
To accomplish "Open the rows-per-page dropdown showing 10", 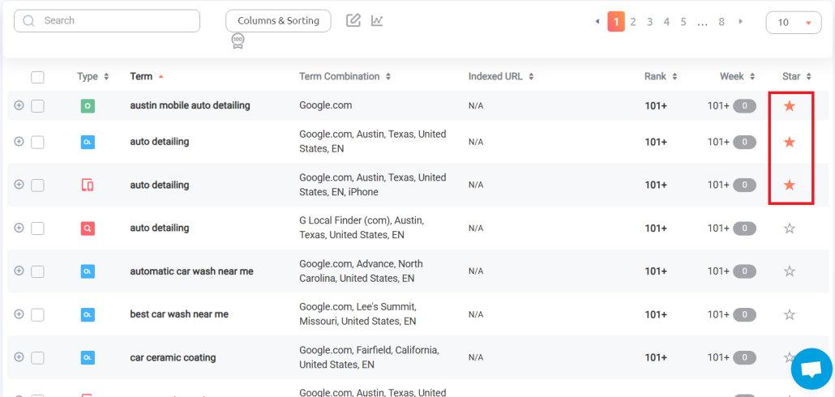I will point(794,23).
